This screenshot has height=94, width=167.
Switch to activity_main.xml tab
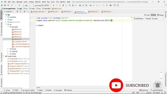click(38, 11)
